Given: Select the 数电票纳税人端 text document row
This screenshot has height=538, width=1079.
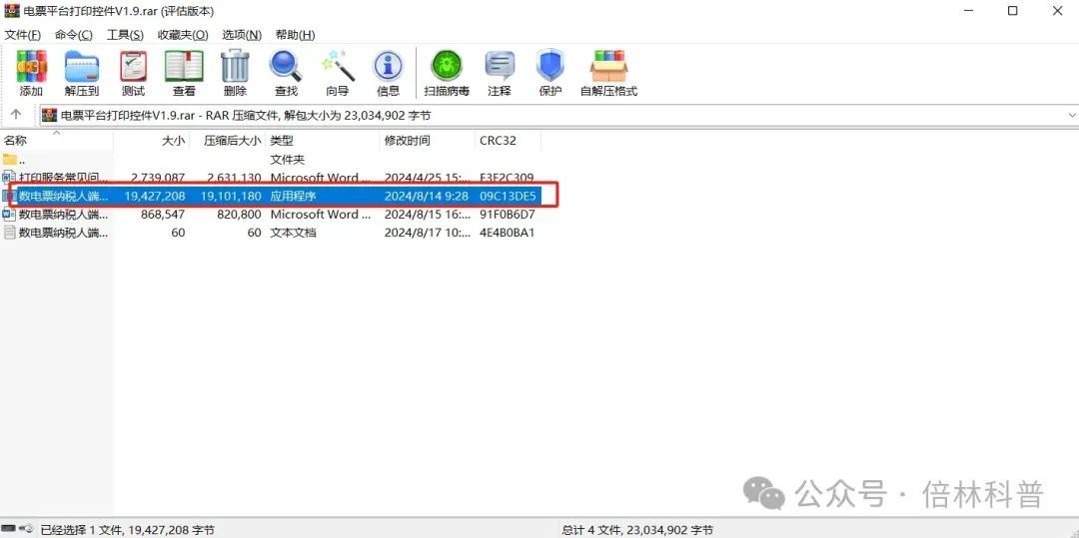Looking at the screenshot, I should tap(271, 233).
